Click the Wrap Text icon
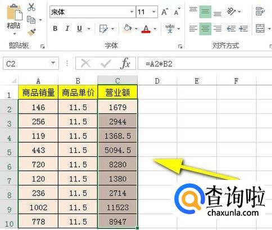 pyautogui.click(x=260, y=11)
